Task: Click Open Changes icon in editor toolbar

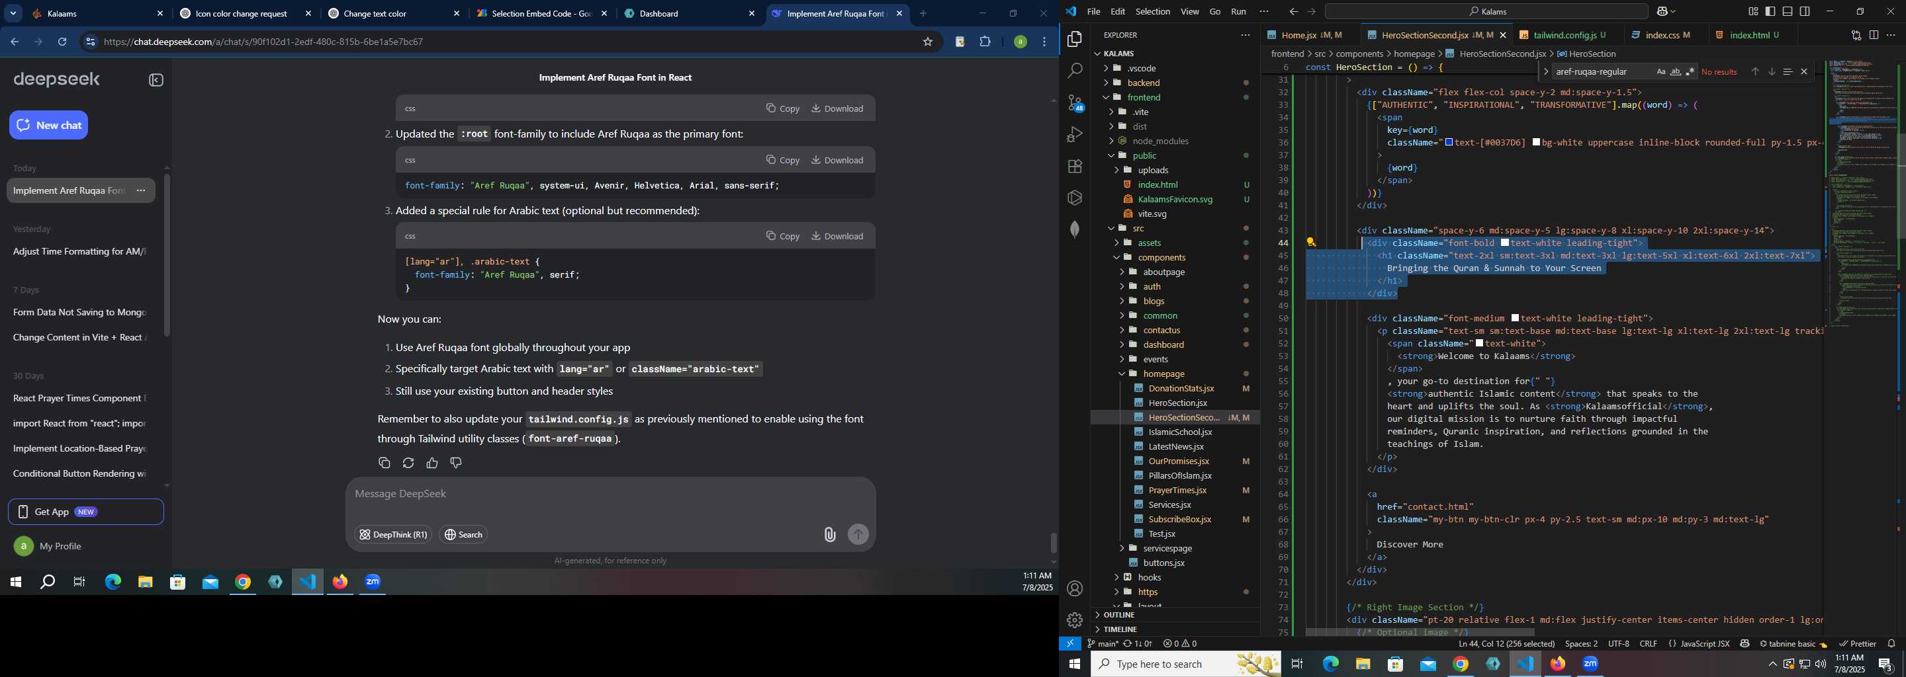Action: coord(1856,35)
